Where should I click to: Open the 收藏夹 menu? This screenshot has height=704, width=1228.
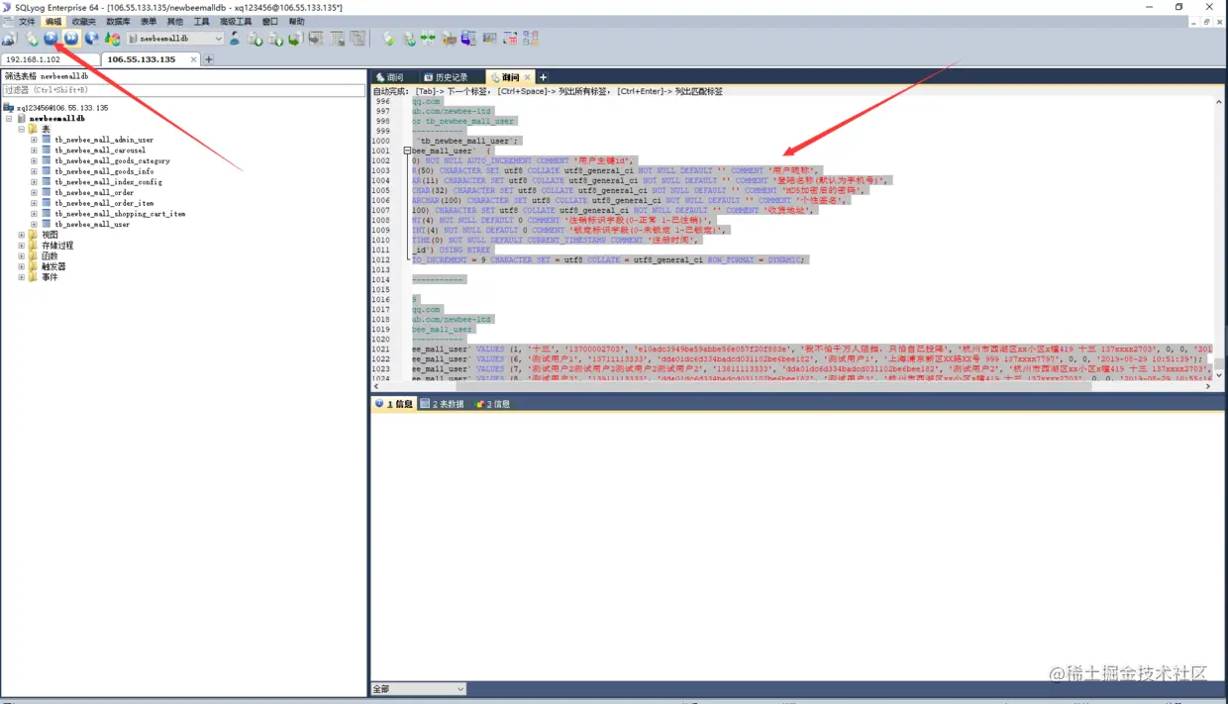(84, 22)
